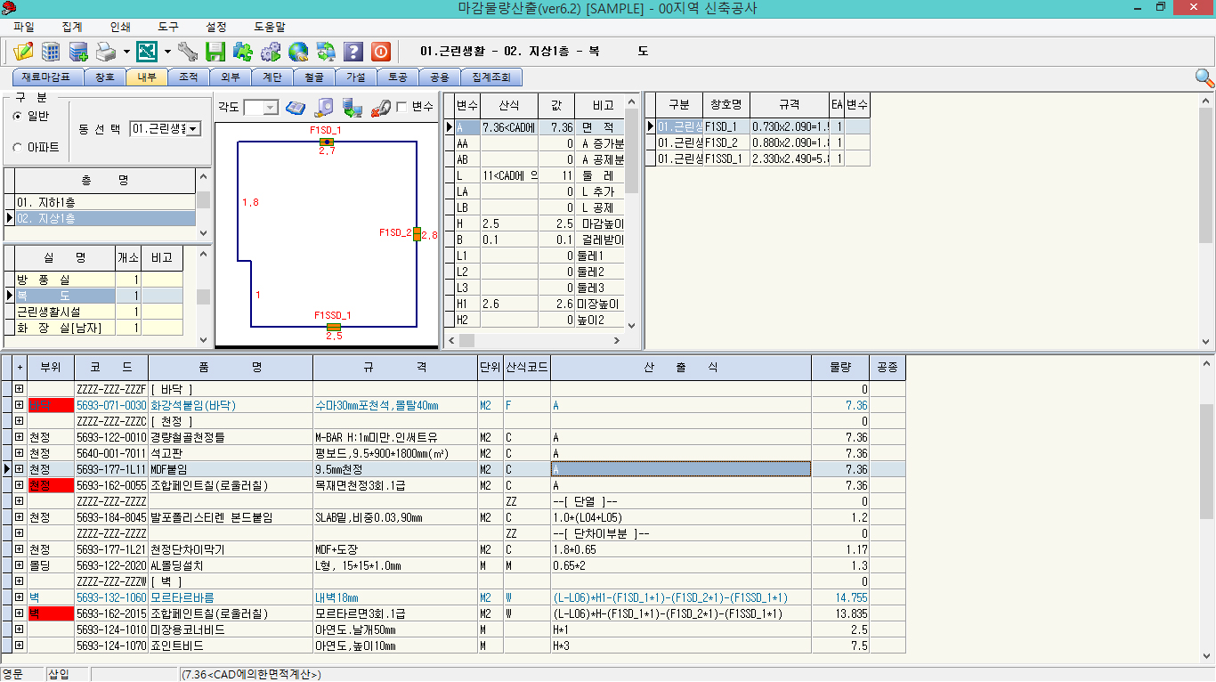This screenshot has height=682, width=1216.
Task: Select the 일반 radio button
Action: tap(17, 116)
